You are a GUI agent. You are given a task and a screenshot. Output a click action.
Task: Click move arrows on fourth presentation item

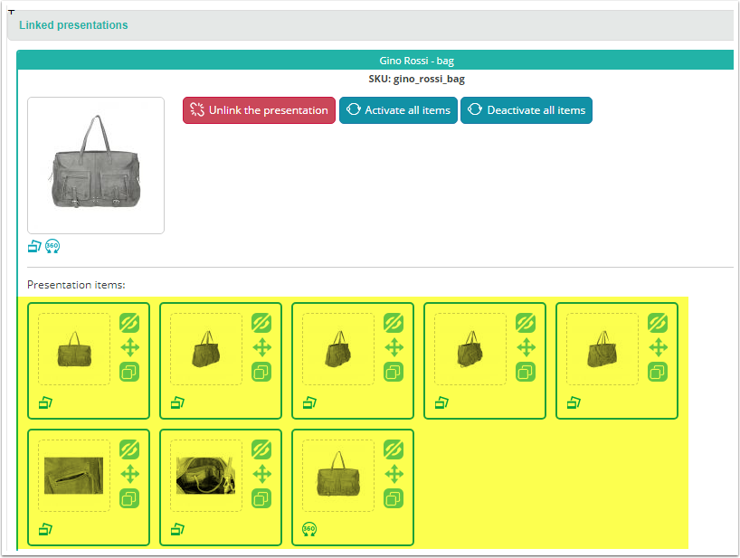point(527,347)
